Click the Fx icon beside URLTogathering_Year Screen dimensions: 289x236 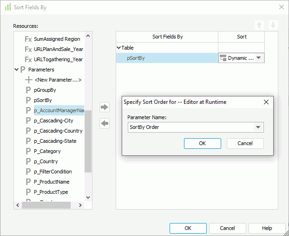[x=28, y=59]
